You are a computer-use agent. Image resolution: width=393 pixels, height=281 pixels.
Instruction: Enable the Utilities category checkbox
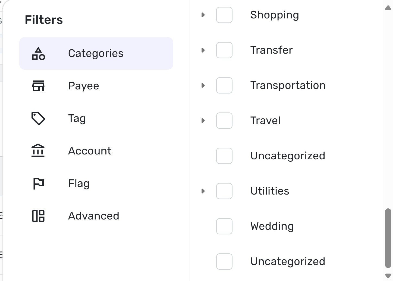point(224,191)
